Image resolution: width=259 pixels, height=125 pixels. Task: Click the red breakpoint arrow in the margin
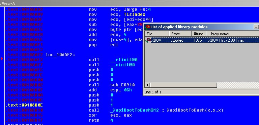pyautogui.click(x=2, y=58)
